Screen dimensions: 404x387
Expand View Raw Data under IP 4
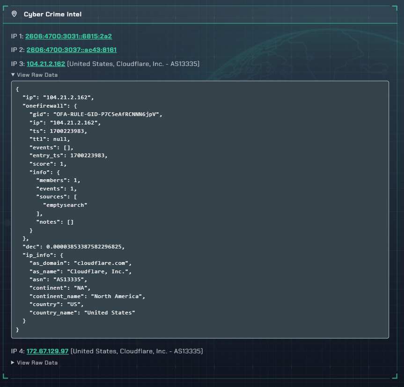[35, 363]
